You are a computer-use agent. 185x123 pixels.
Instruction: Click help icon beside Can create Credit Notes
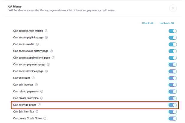point(45,118)
